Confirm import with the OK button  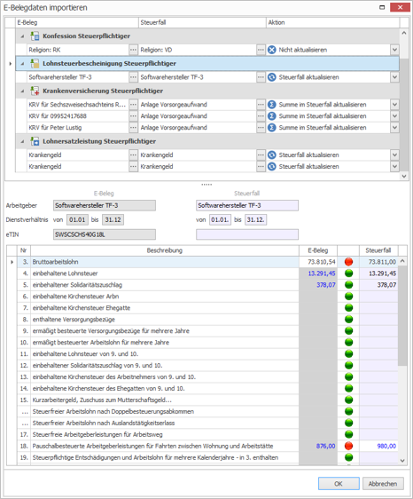tap(339, 484)
